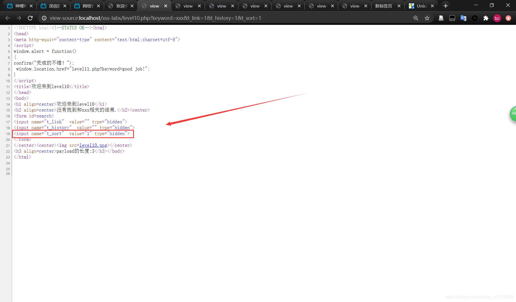This screenshot has height=302, width=516.
Task: Open the bc profile avatar
Action: tap(497, 18)
